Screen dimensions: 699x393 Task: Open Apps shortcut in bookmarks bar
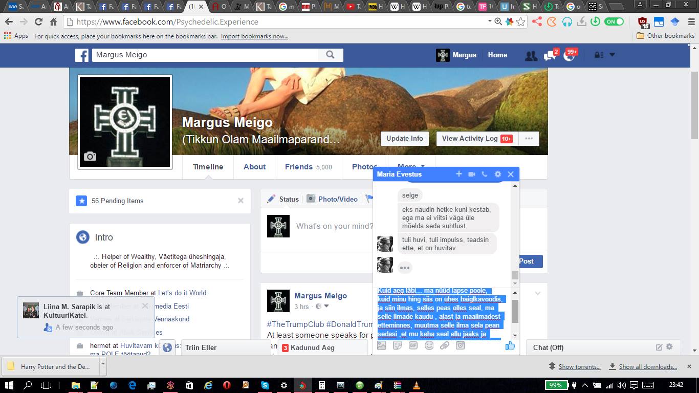(16, 36)
